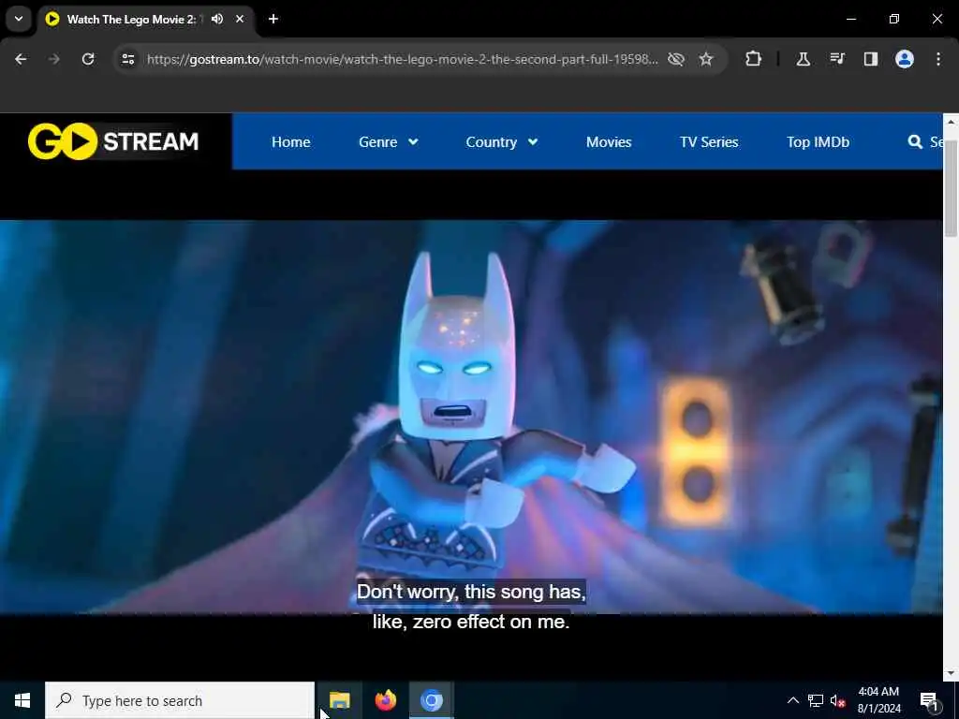The height and width of the screenshot is (719, 959).
Task: Click the site search magnifier icon
Action: pos(915,142)
